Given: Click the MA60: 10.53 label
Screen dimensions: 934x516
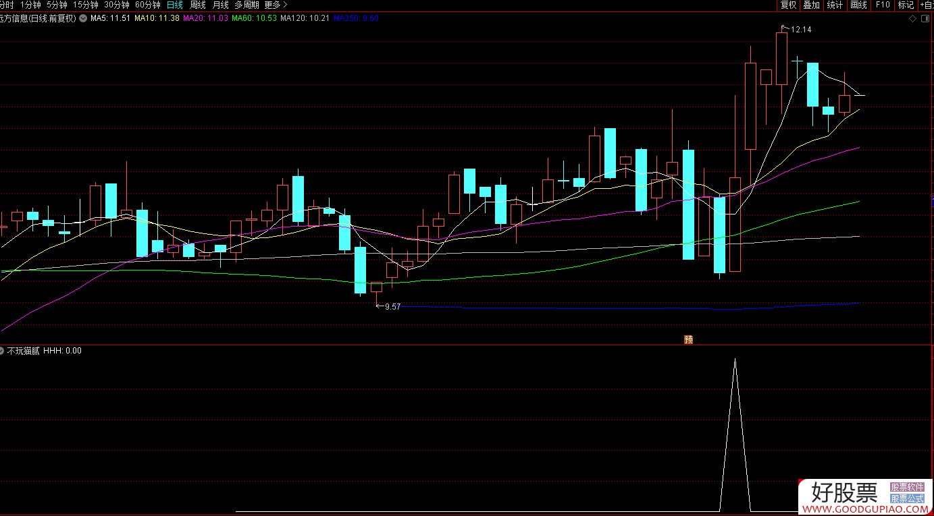Looking at the screenshot, I should pos(254,18).
